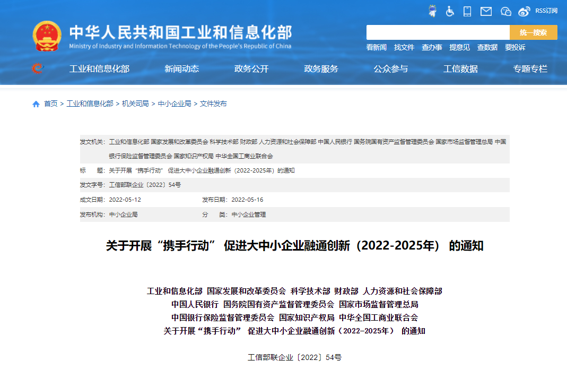Click the 发文机关 label
Screen dimensions: 567x369
pos(92,142)
